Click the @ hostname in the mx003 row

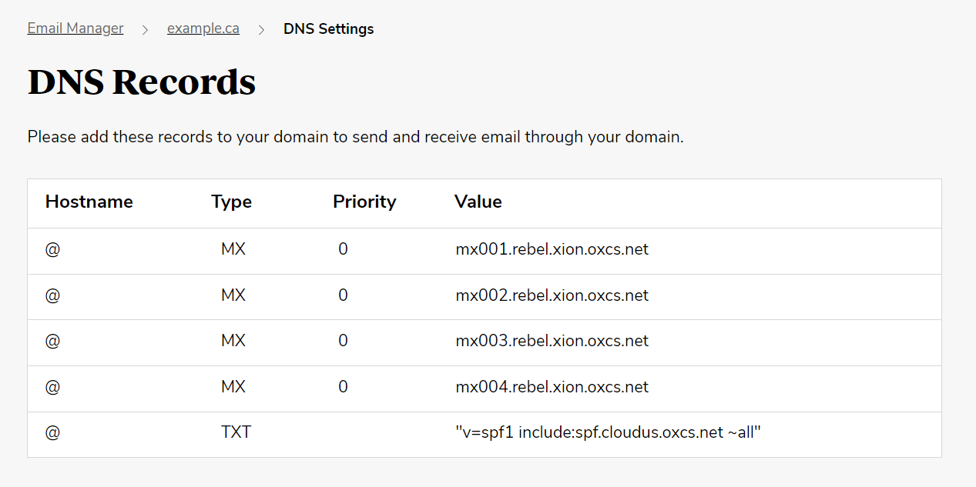pyautogui.click(x=52, y=341)
